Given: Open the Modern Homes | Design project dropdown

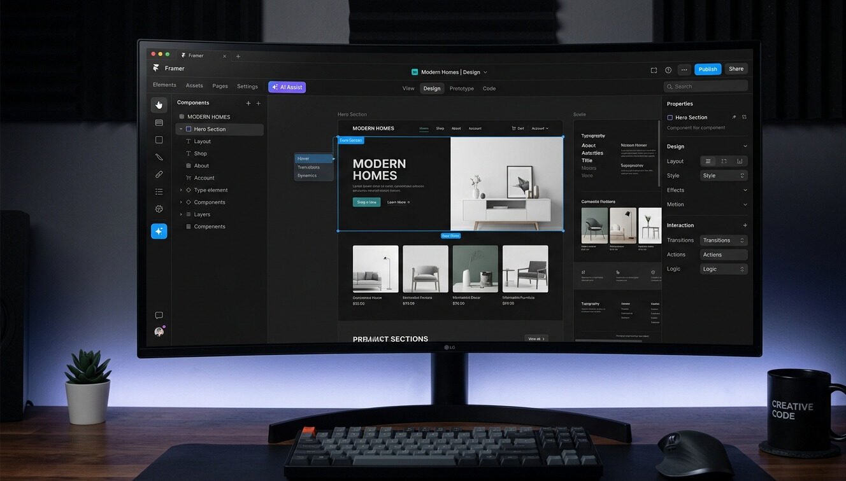Looking at the screenshot, I should tap(450, 73).
